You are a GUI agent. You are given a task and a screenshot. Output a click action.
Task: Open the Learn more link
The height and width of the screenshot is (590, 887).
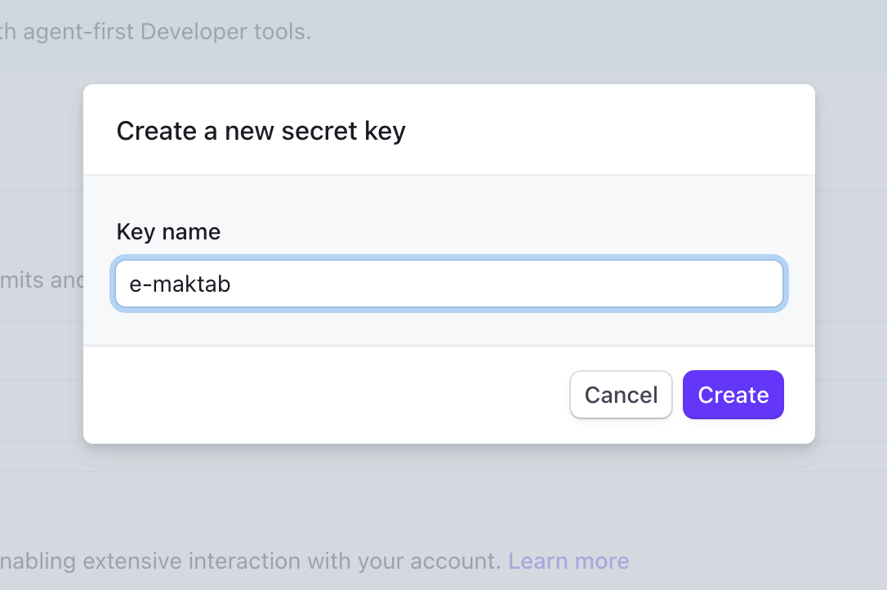[x=568, y=561]
